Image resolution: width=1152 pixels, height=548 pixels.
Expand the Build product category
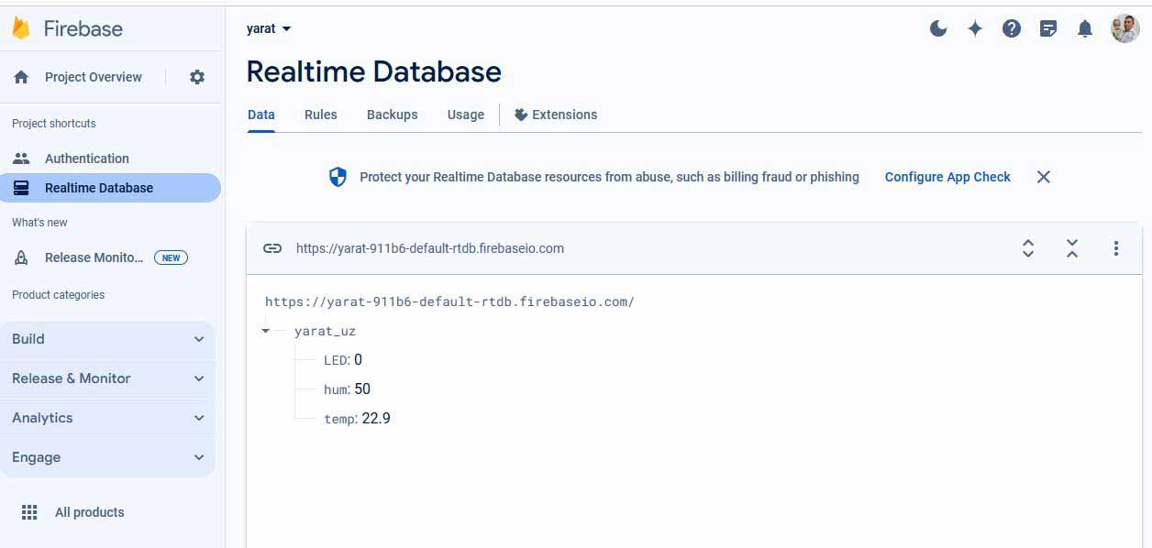click(107, 339)
